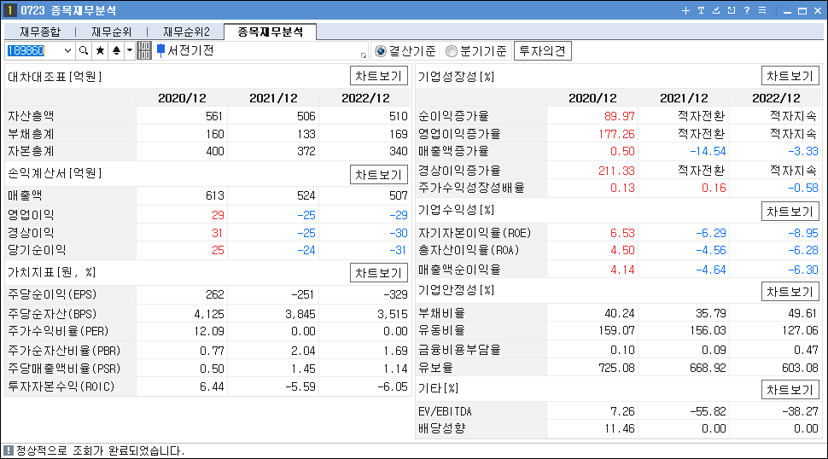Click the 순이익증가율 value 89.97
The image size is (828, 459).
tap(620, 116)
